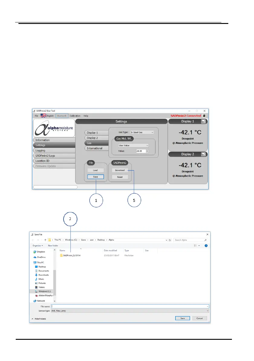Open the Logging section
Screen dimensions: 254x361
point(54,150)
